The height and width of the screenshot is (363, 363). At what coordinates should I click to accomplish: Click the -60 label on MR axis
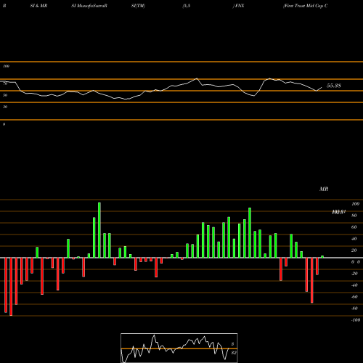[x=354, y=297]
